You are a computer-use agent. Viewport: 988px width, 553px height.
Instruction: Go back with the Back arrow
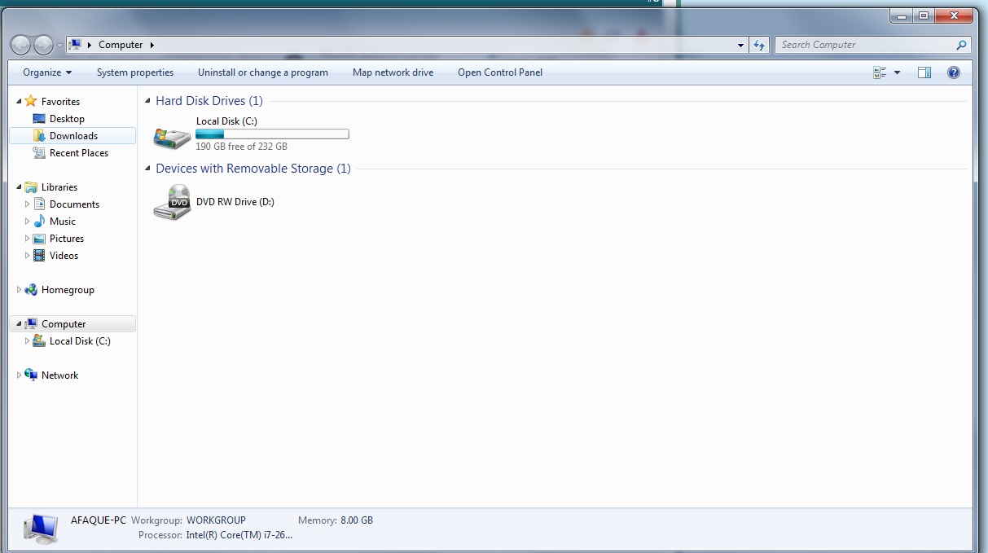[21, 45]
